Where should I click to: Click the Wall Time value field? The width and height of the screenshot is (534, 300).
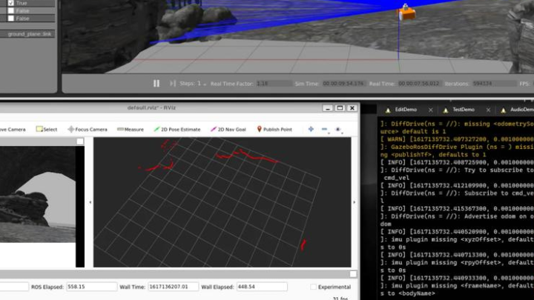pyautogui.click(x=173, y=287)
